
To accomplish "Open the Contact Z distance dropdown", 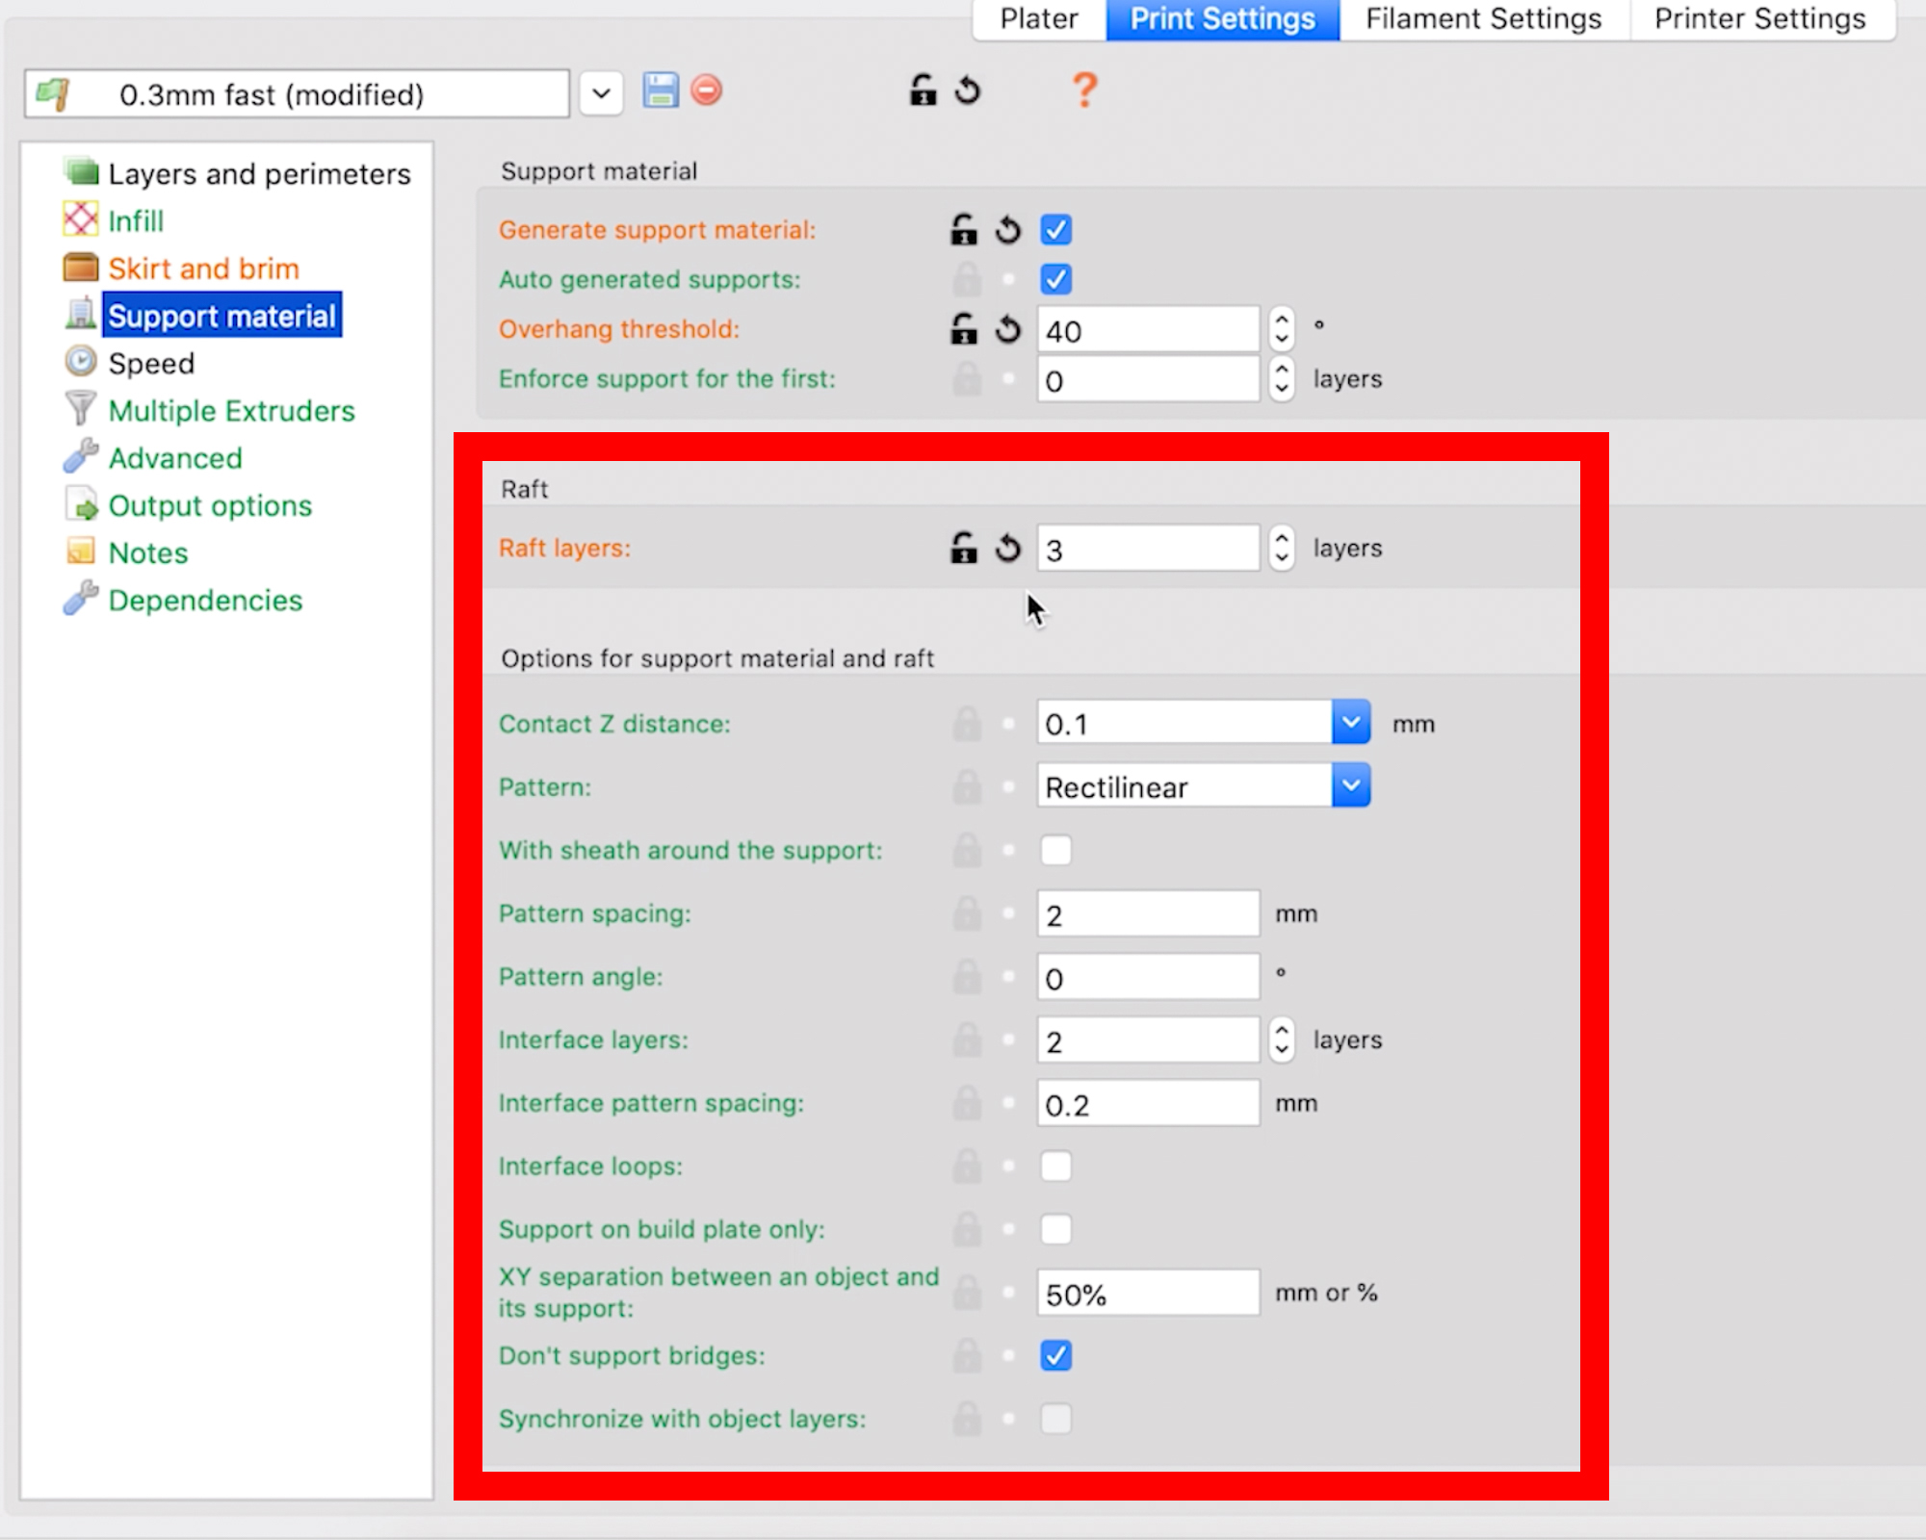I will 1350,722.
